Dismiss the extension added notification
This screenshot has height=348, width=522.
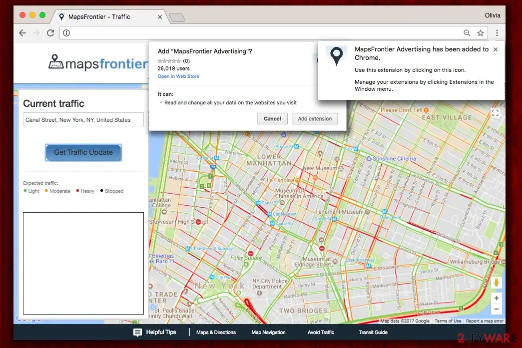[x=496, y=49]
